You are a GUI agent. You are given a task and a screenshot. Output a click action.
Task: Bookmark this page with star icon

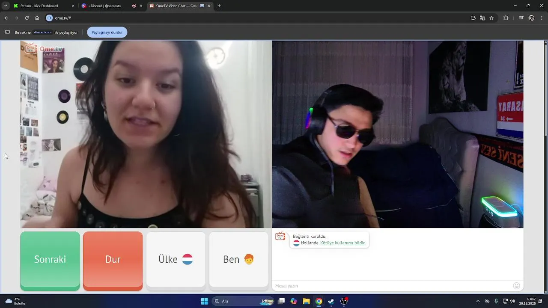[491, 18]
